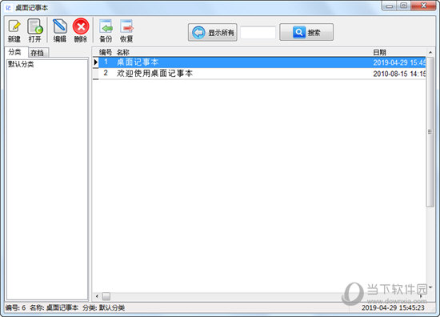Switch to the 分类 tab

[x=15, y=52]
